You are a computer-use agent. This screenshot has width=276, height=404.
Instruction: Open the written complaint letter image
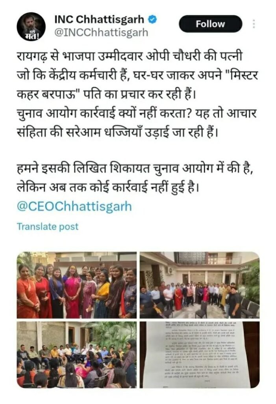click(200, 355)
